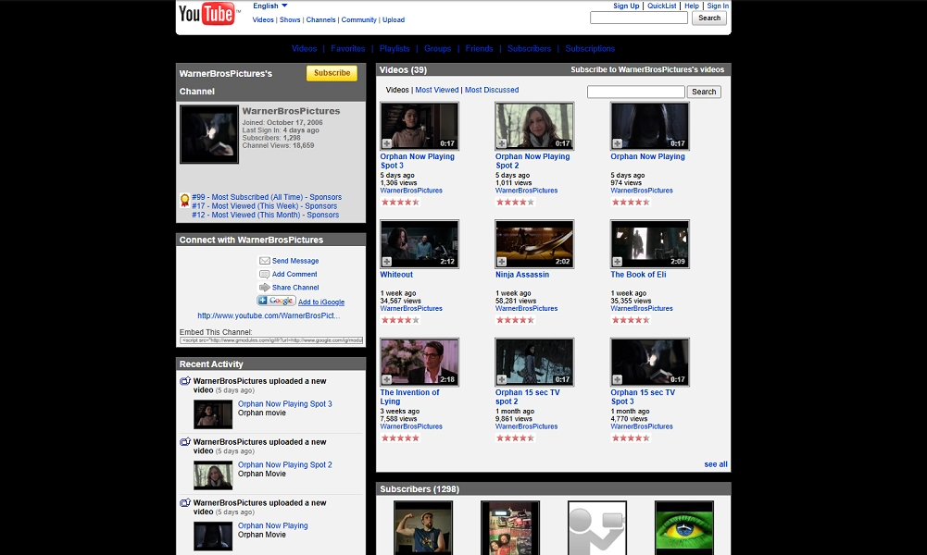Open the Subscribers channel tab
Image resolution: width=927 pixels, height=555 pixels.
(529, 48)
